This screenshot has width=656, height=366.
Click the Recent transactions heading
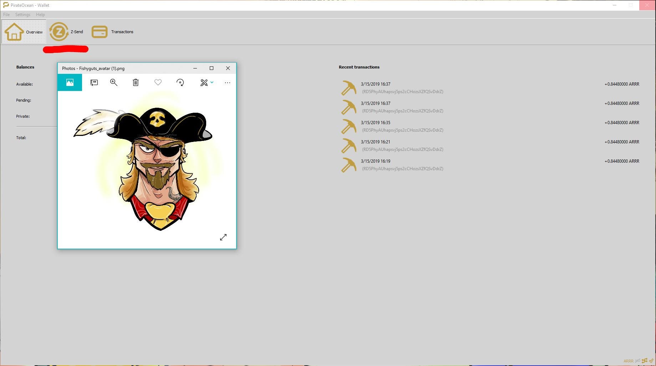coord(359,67)
